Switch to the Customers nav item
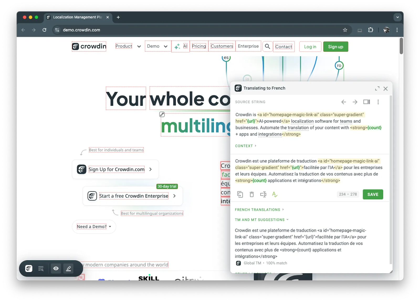This screenshot has height=302, width=420. coord(222,46)
